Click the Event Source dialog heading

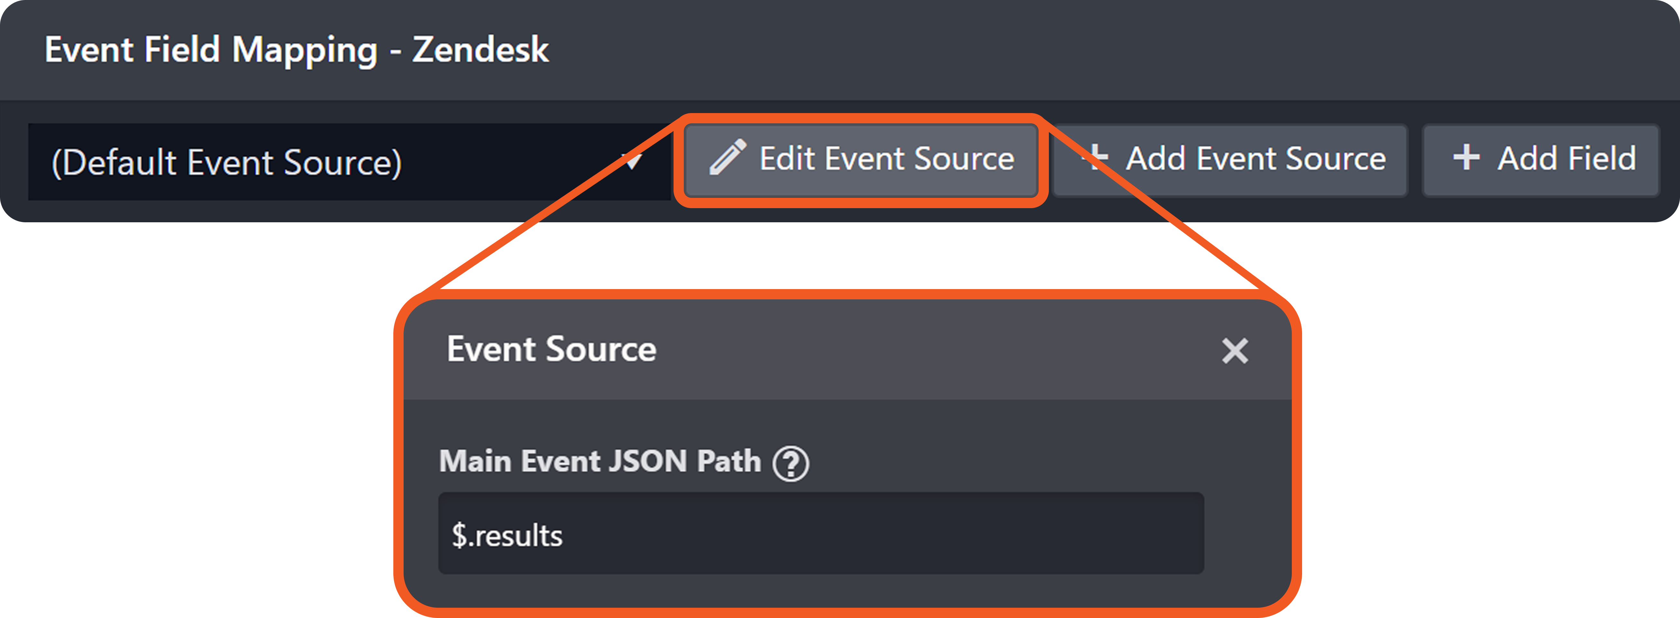point(551,349)
